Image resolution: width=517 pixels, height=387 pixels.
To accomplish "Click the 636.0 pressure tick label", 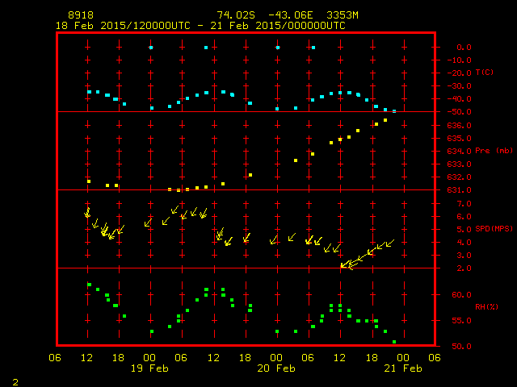I will 460,126.
